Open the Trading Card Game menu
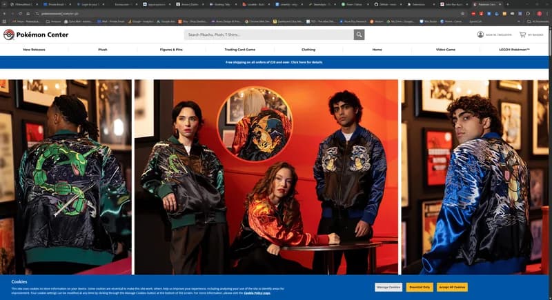Viewport: 552px width, 300px height. tap(239, 50)
